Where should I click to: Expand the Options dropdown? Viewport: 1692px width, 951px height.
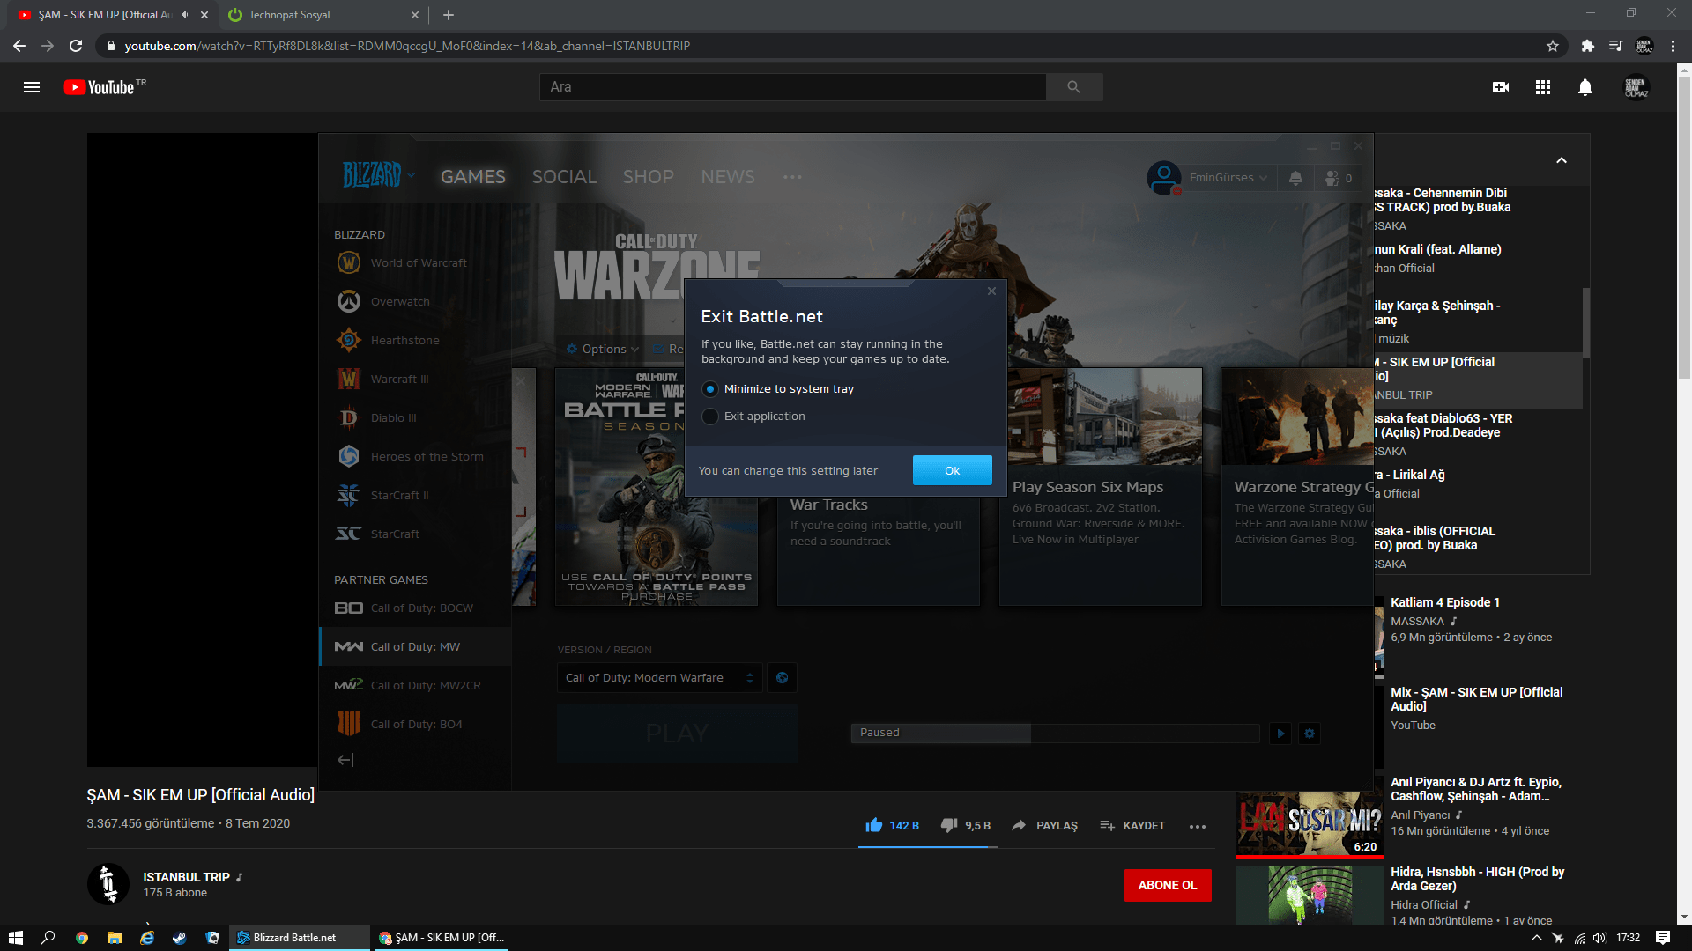pos(604,349)
